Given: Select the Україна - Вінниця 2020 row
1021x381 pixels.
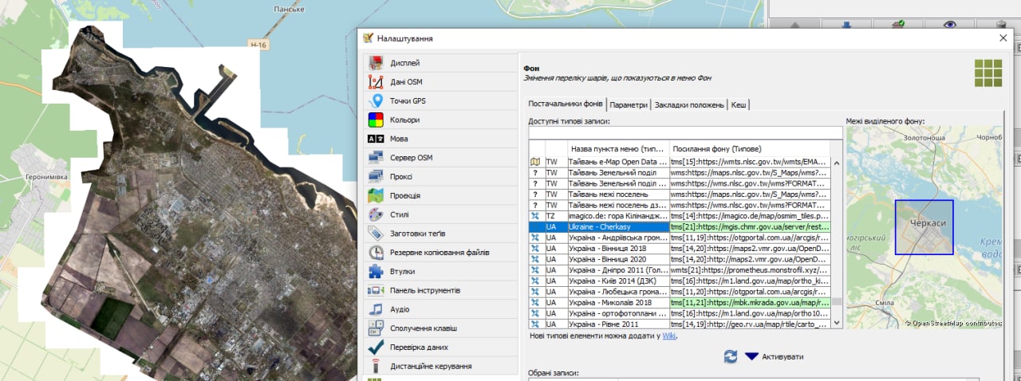Looking at the screenshot, I should [x=680, y=259].
